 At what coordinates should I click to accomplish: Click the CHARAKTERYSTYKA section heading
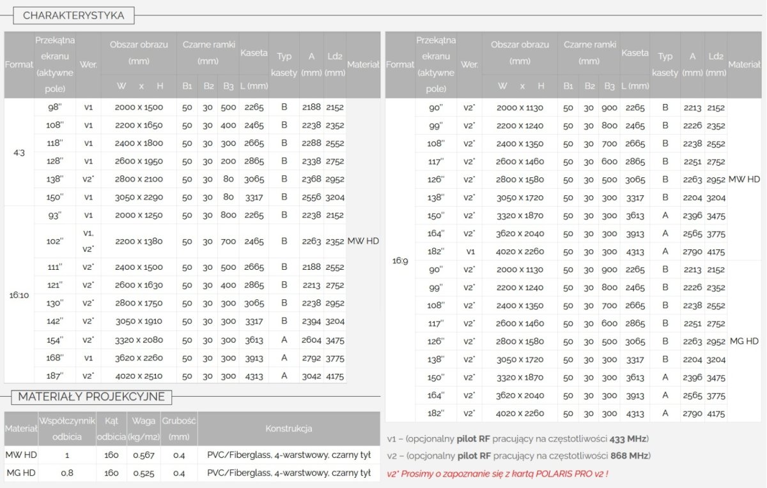click(x=74, y=15)
